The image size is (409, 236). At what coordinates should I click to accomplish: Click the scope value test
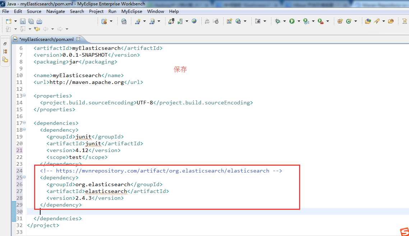coord(75,157)
